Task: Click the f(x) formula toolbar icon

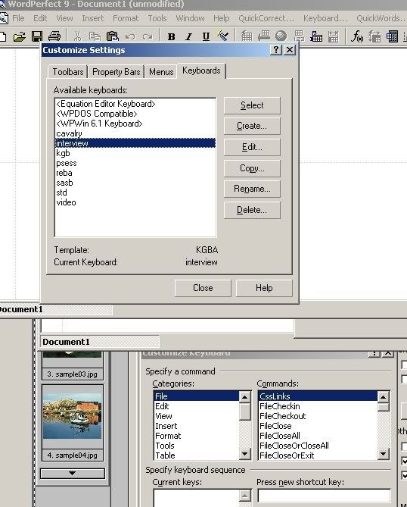Action: click(357, 36)
